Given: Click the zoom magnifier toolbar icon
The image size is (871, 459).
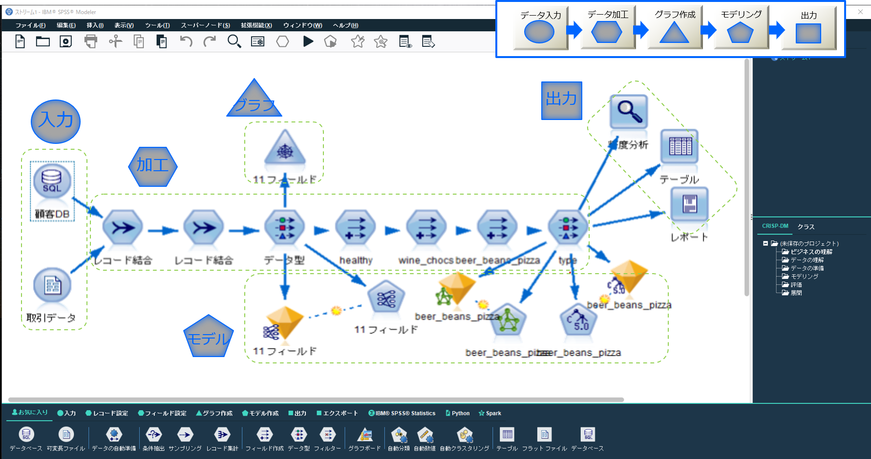Looking at the screenshot, I should [x=234, y=42].
